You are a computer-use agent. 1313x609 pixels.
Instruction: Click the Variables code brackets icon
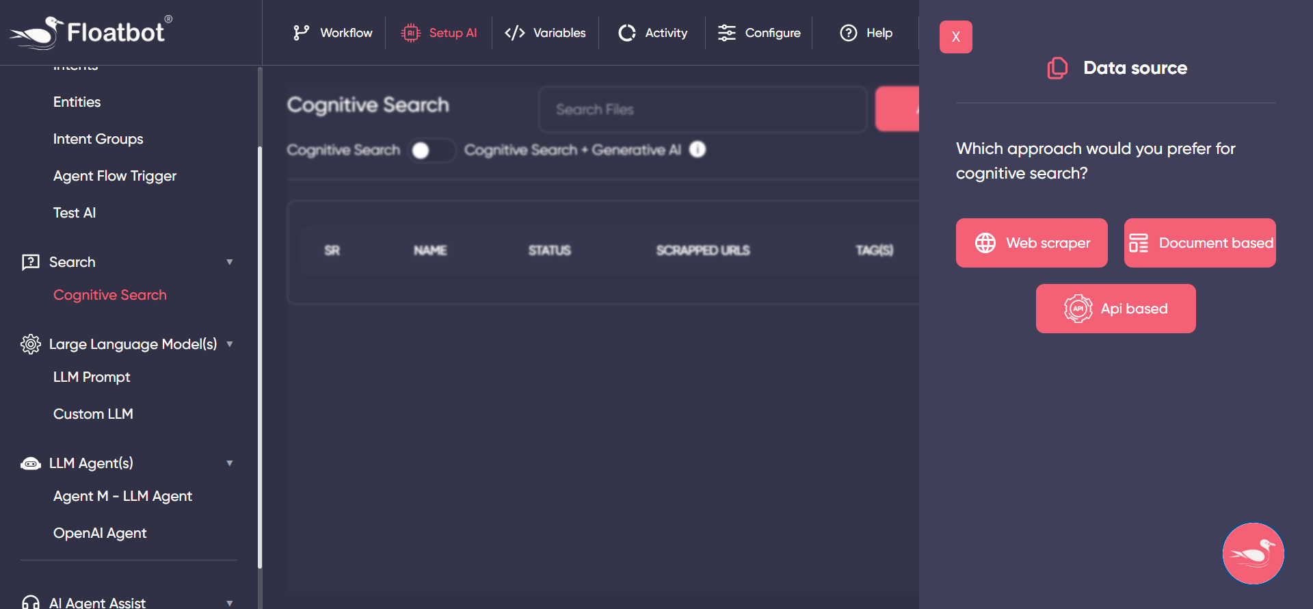[515, 33]
